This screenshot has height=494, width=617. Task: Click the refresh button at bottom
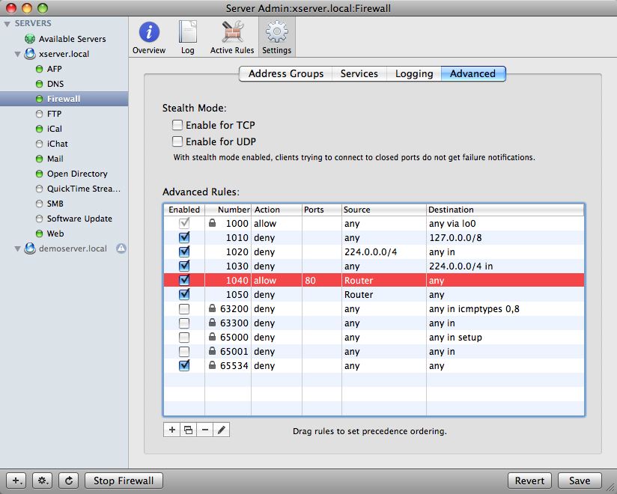click(68, 481)
